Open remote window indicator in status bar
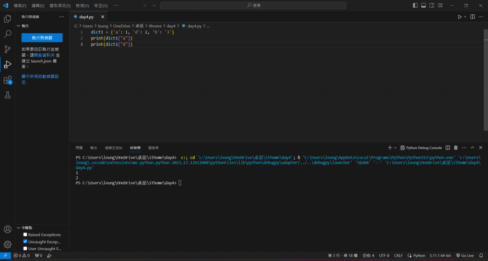This screenshot has width=488, height=261. point(5,255)
